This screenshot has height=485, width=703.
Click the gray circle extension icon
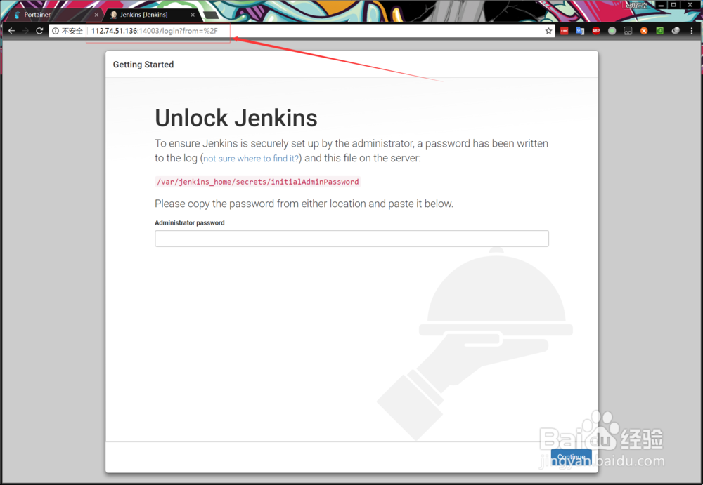click(612, 31)
